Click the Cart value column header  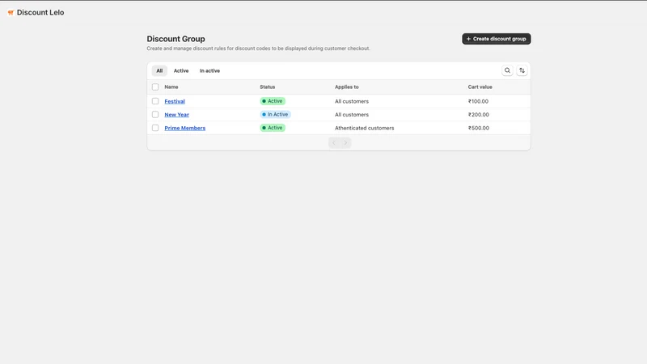click(480, 87)
